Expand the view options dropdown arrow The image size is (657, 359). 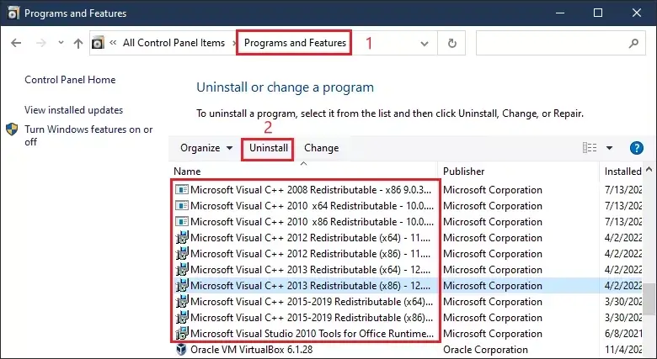click(x=609, y=148)
